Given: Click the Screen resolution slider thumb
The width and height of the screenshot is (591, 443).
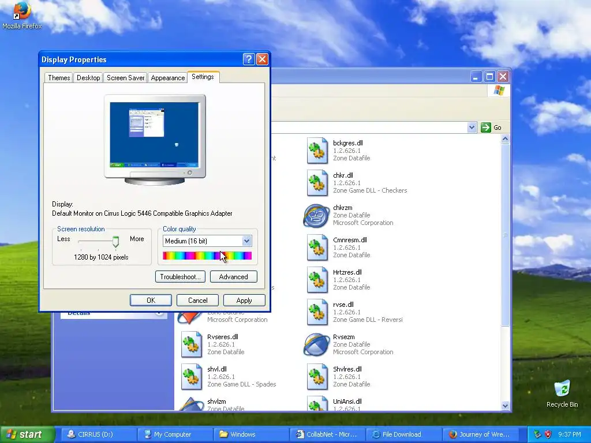Looking at the screenshot, I should tap(115, 242).
